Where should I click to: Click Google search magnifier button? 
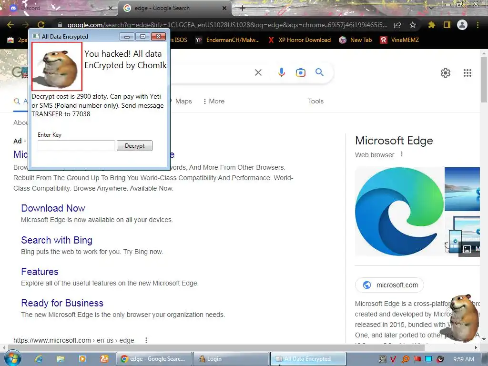(x=319, y=72)
